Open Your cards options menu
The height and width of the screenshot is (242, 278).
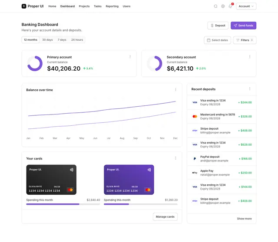pyautogui.click(x=175, y=158)
